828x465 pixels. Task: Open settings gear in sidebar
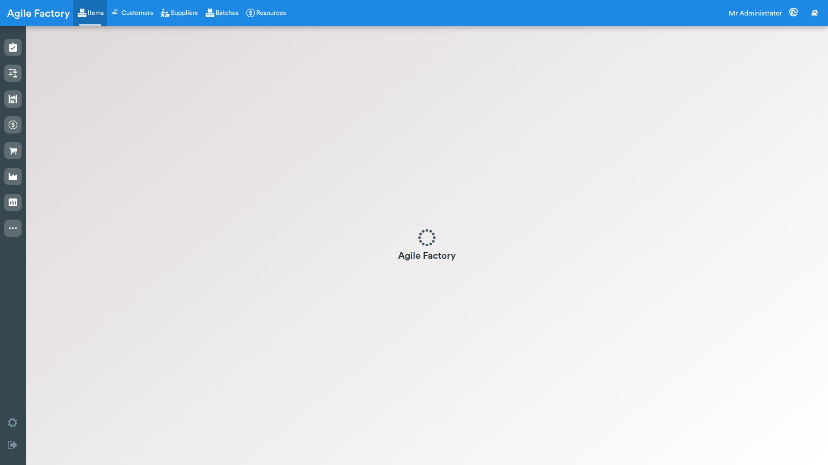(13, 422)
